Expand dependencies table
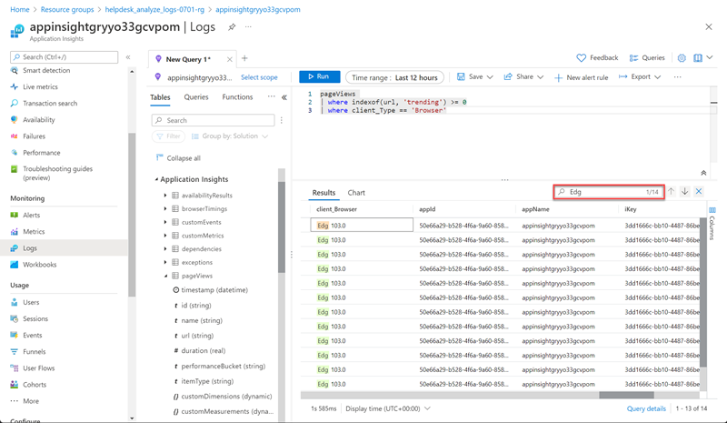Viewport: 727px width, 423px height. pos(165,249)
